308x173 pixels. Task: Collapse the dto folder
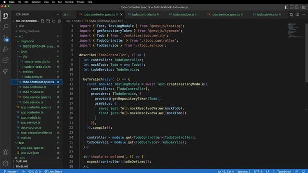coord(37,57)
